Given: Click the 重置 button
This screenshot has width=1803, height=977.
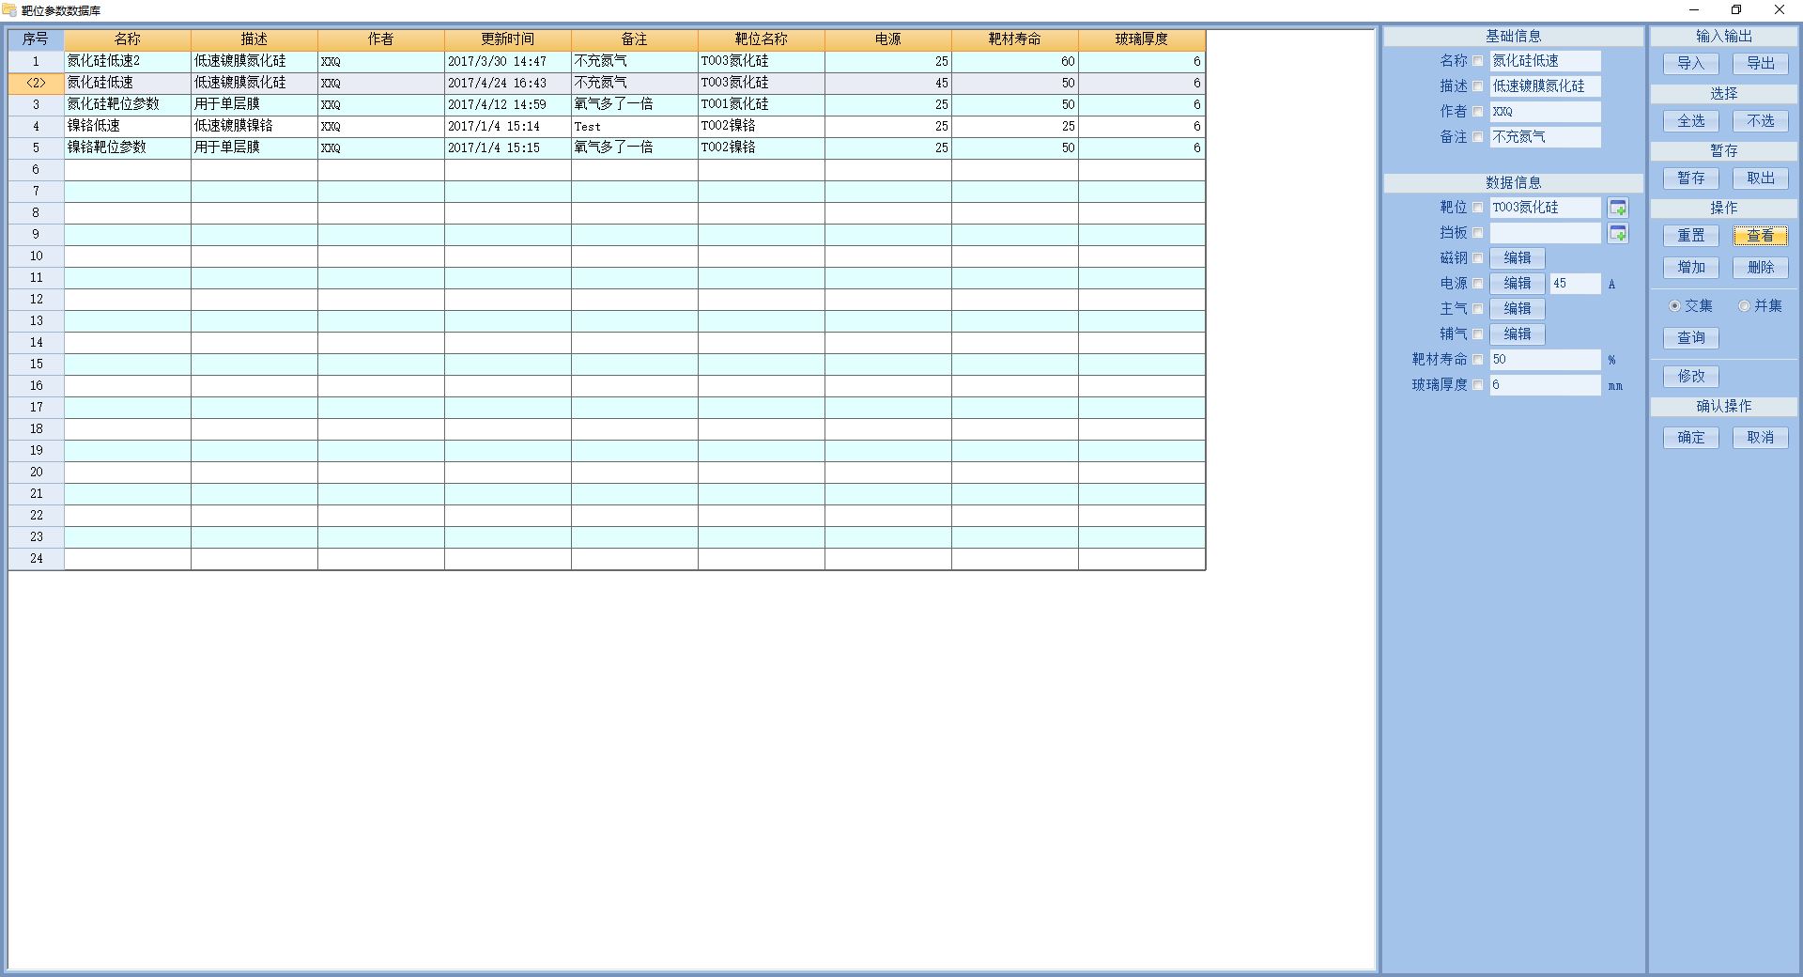Looking at the screenshot, I should coord(1691,236).
